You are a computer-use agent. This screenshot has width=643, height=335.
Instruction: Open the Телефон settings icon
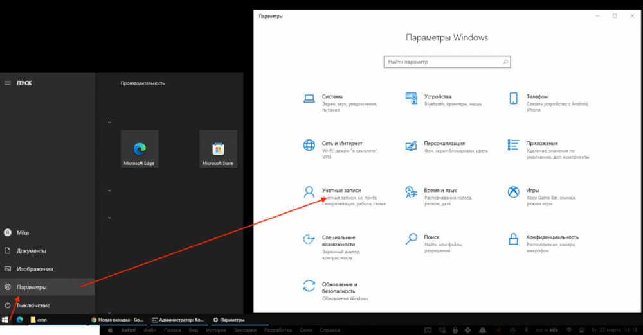tap(514, 98)
